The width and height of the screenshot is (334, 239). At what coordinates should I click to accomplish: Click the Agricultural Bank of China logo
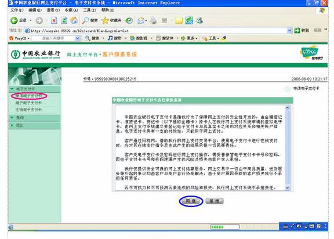35,55
